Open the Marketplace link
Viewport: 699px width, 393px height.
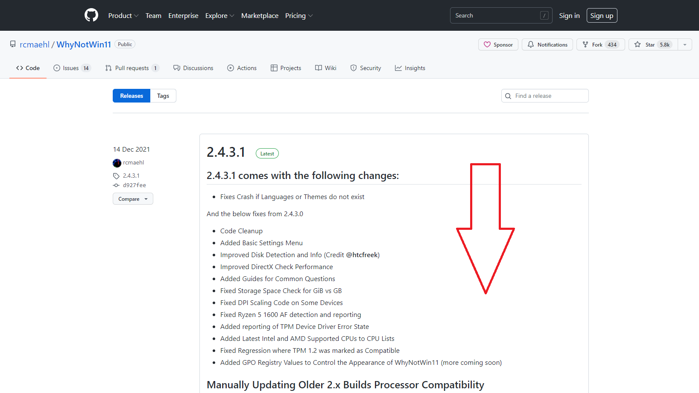(x=260, y=15)
